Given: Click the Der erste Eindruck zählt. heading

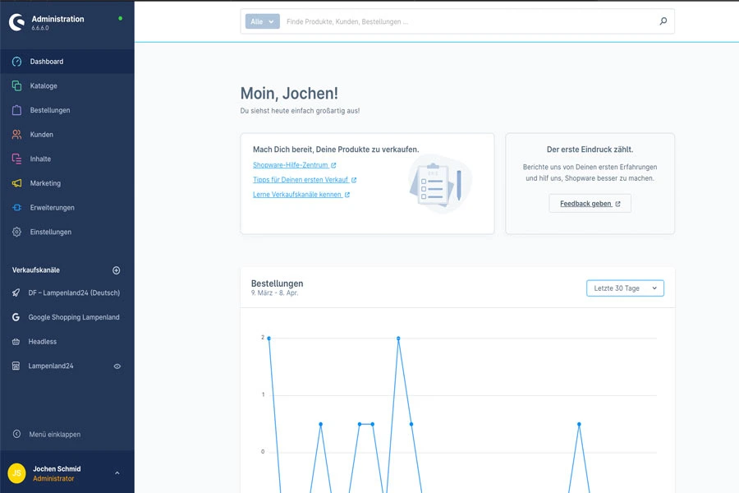Looking at the screenshot, I should pyautogui.click(x=590, y=150).
